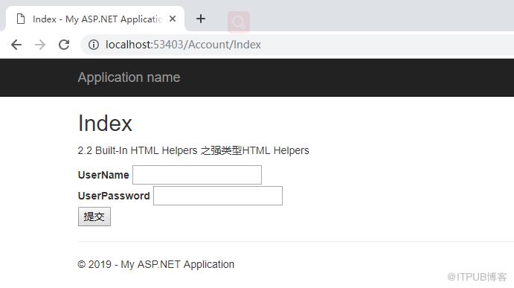This screenshot has height=288, width=514.
Task: Go back to the previous page
Action: (x=16, y=45)
